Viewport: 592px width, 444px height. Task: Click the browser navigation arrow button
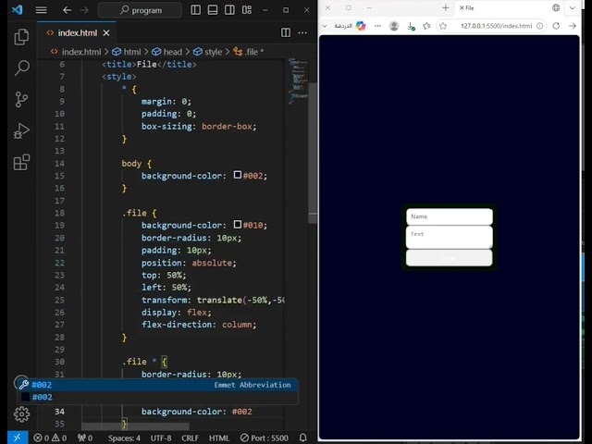click(x=573, y=26)
